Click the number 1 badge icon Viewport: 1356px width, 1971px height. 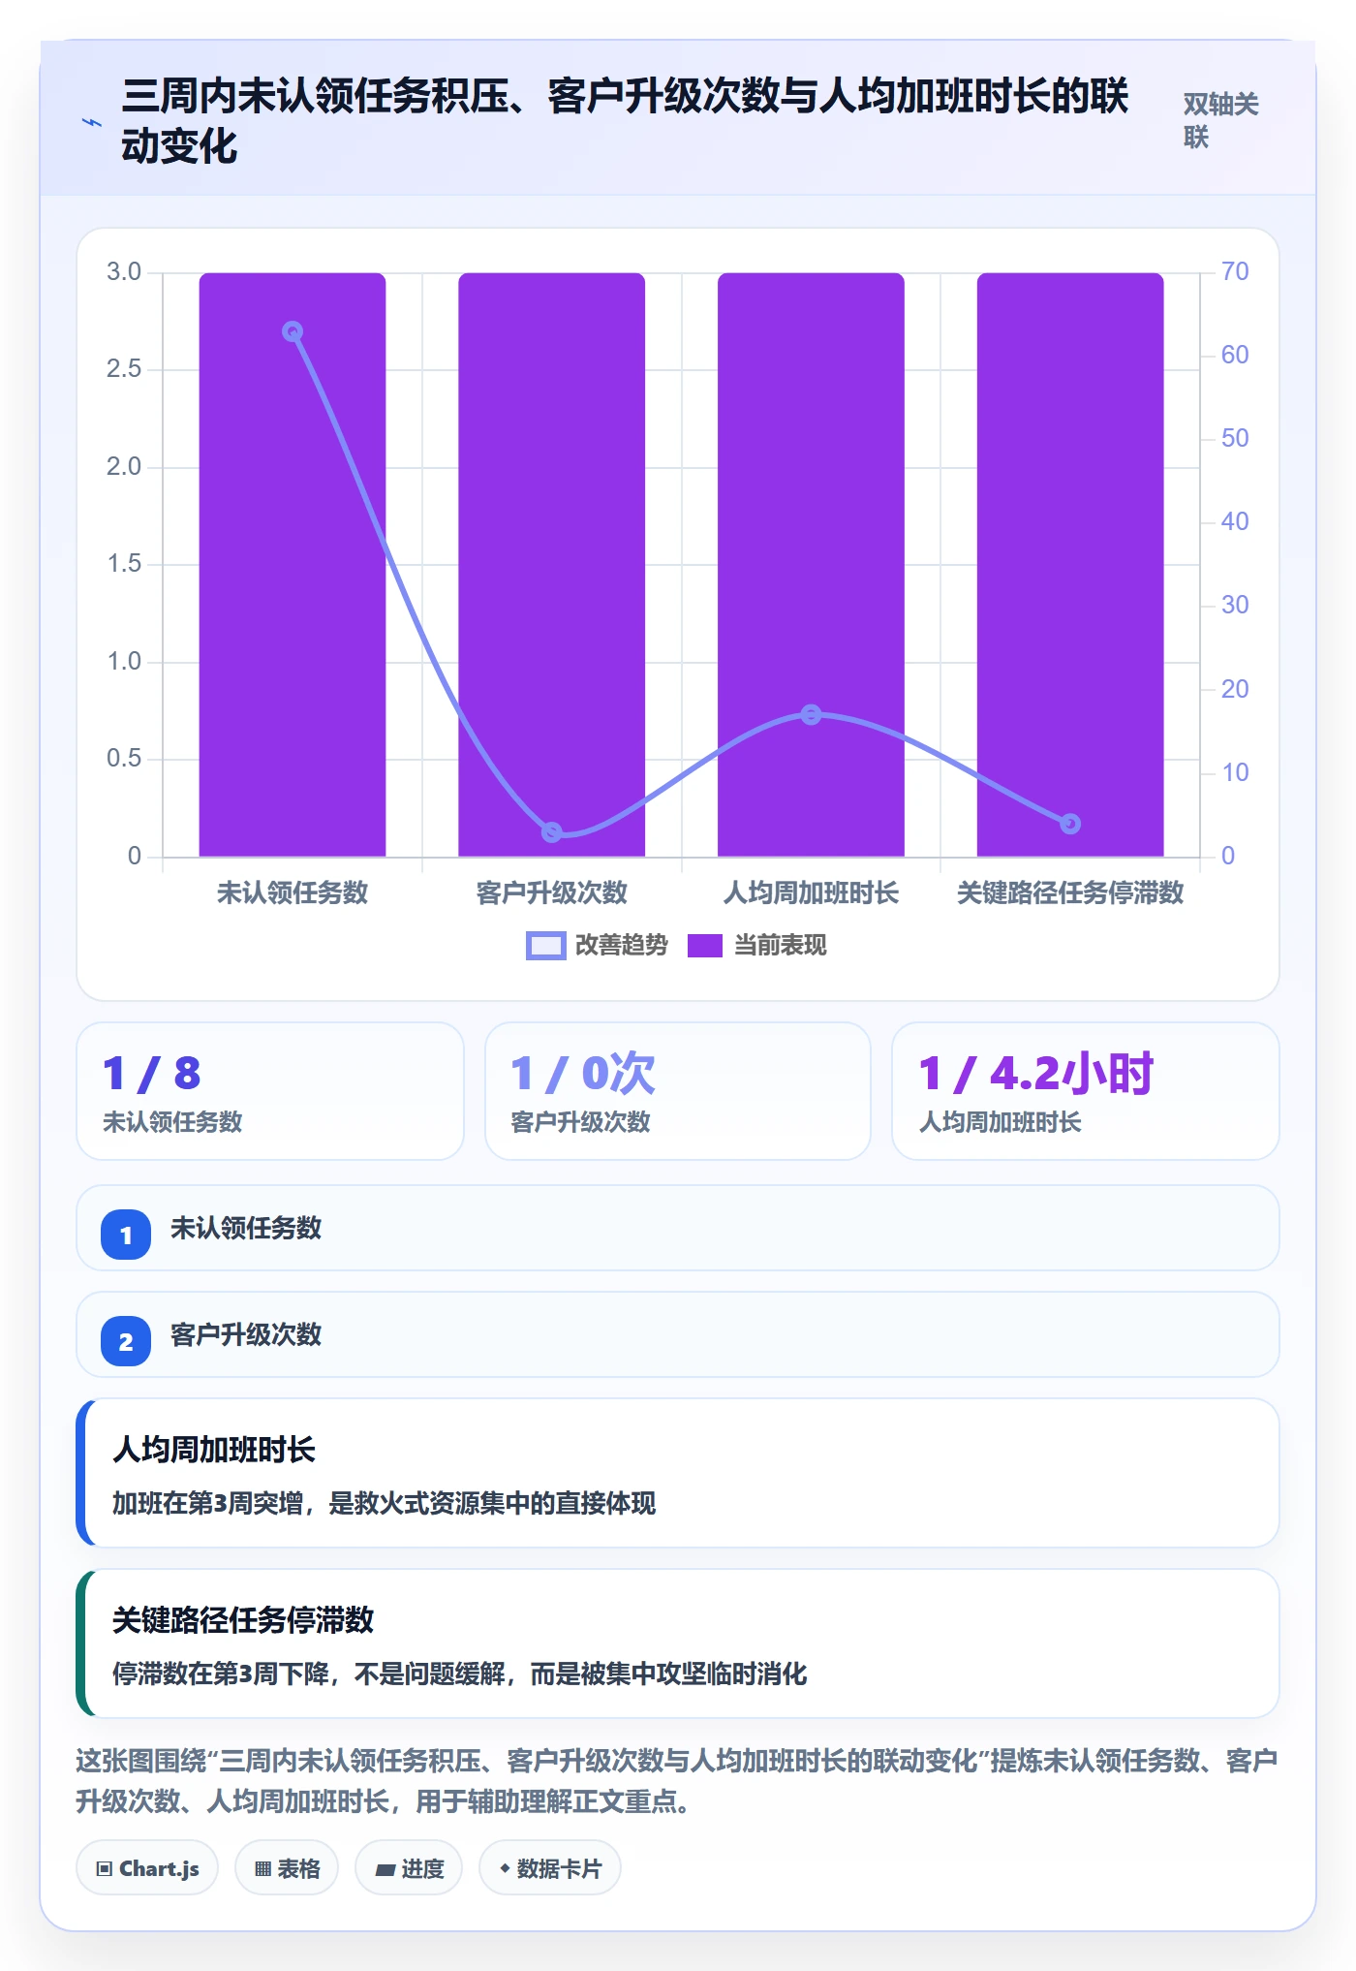[x=126, y=1235]
